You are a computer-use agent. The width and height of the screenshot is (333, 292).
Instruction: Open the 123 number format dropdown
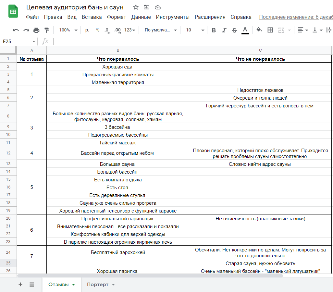130,30
